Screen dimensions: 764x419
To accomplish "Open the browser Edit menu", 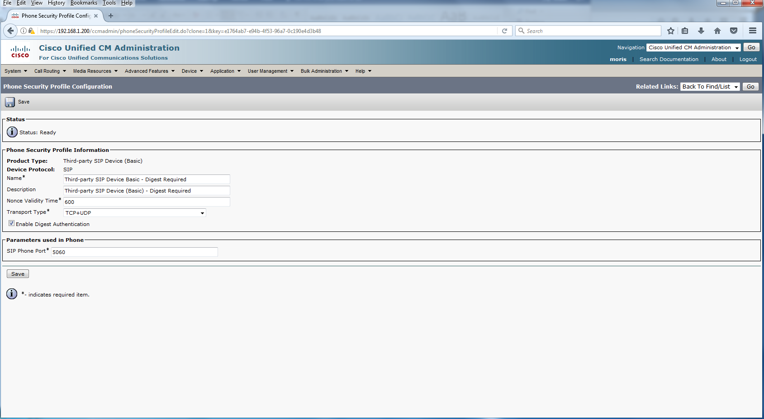I will (21, 3).
